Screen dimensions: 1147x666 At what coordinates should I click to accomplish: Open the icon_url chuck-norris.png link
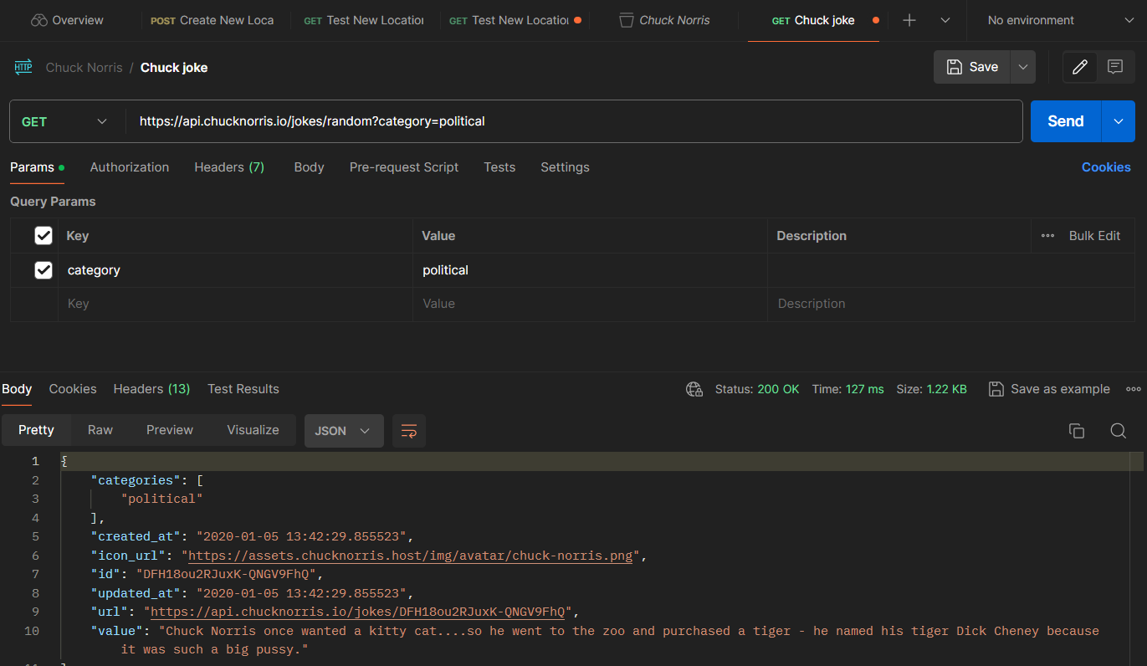(410, 556)
